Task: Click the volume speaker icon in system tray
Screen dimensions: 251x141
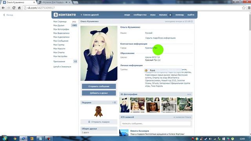Action: 210,139
